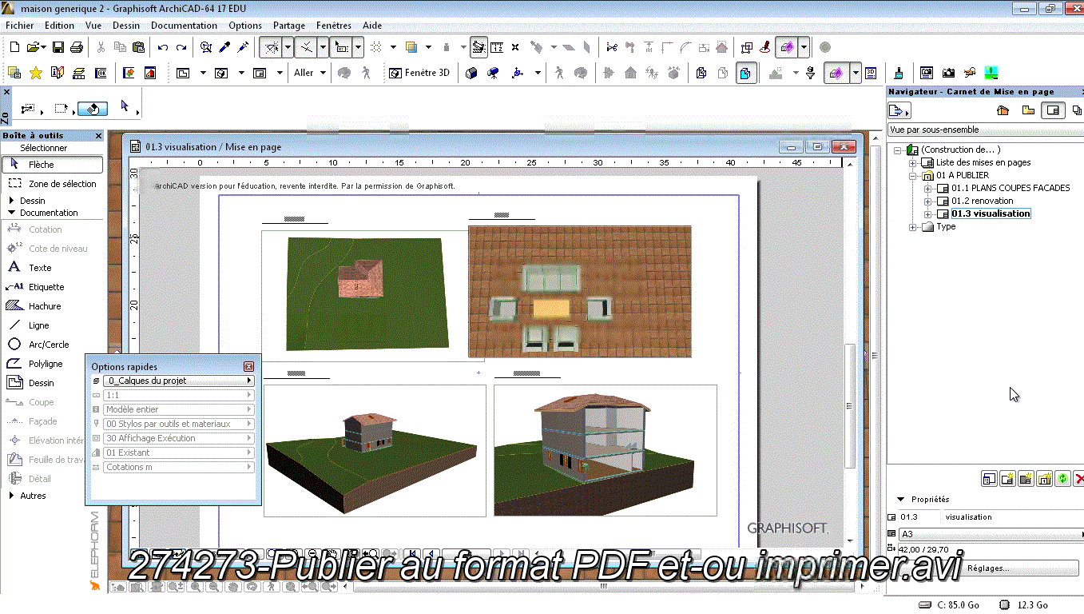Select the syringe inject parameters icon
Image resolution: width=1084 pixels, height=614 pixels.
pos(243,47)
